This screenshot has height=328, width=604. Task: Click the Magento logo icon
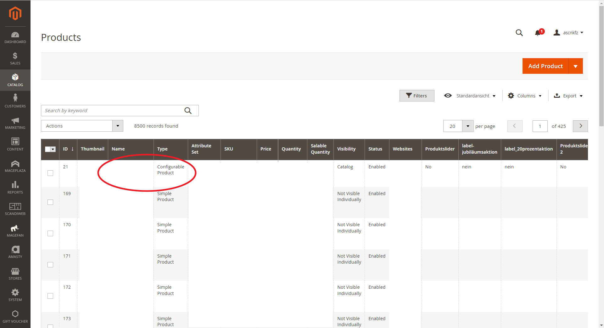tap(15, 13)
